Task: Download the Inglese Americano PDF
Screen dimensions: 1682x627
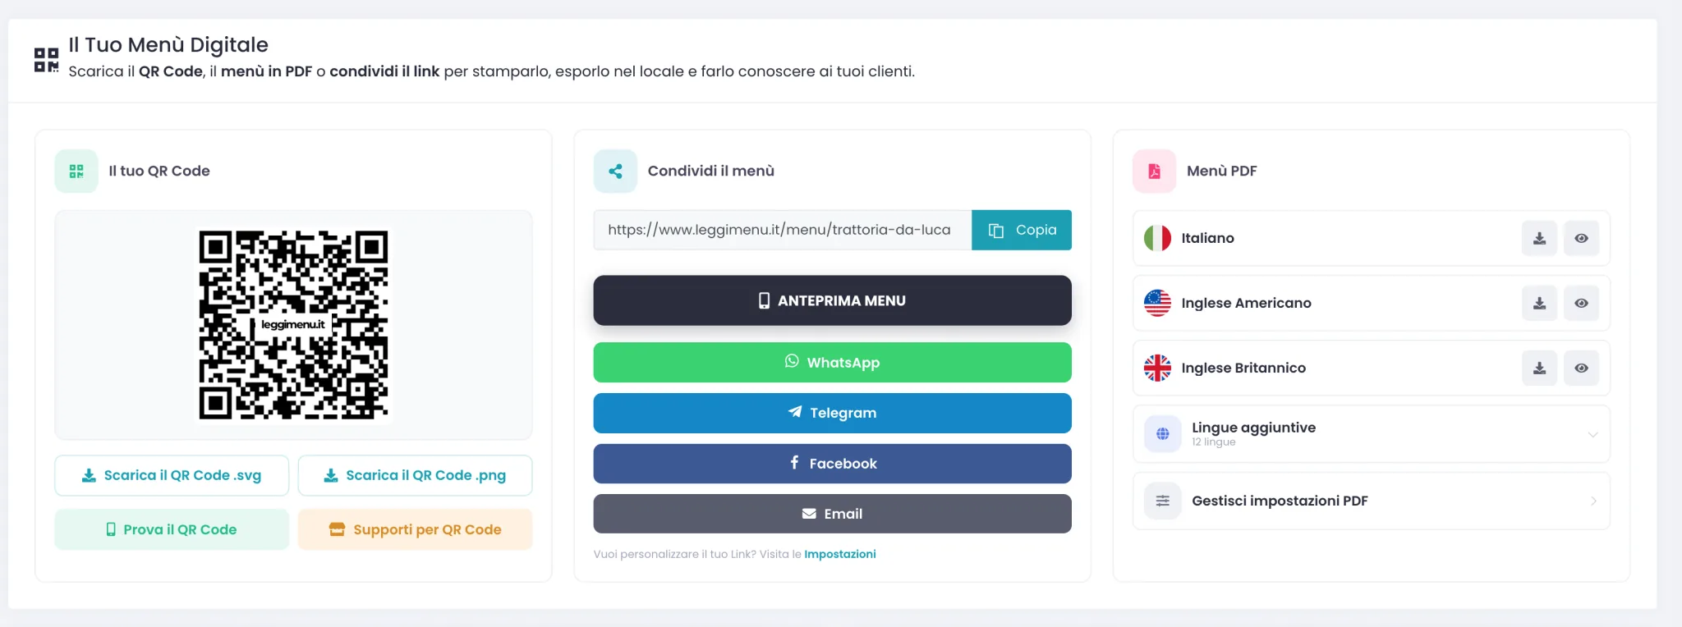Action: tap(1539, 303)
